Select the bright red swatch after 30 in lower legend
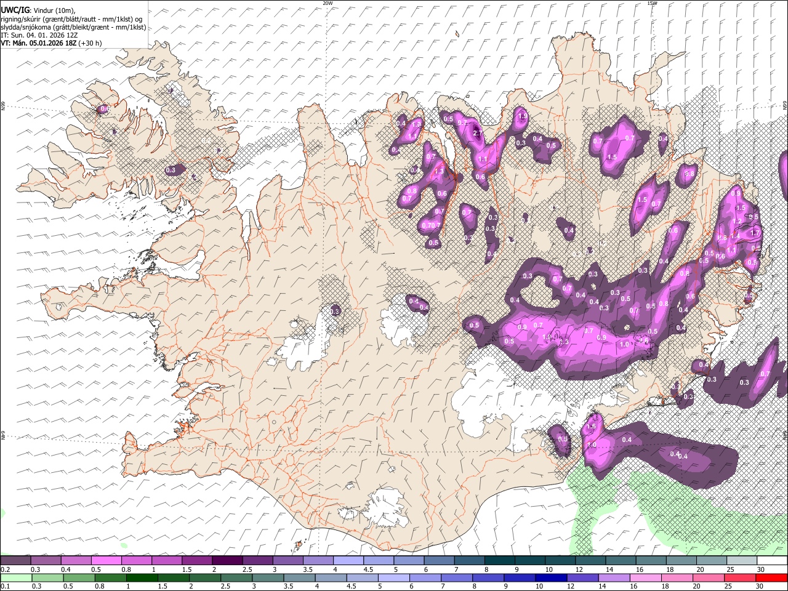The image size is (788, 591). [771, 578]
